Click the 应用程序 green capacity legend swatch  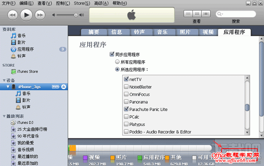[140, 158]
